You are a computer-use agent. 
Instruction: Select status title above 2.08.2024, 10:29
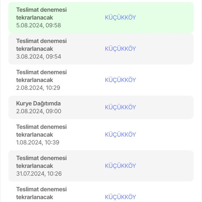click(41, 76)
